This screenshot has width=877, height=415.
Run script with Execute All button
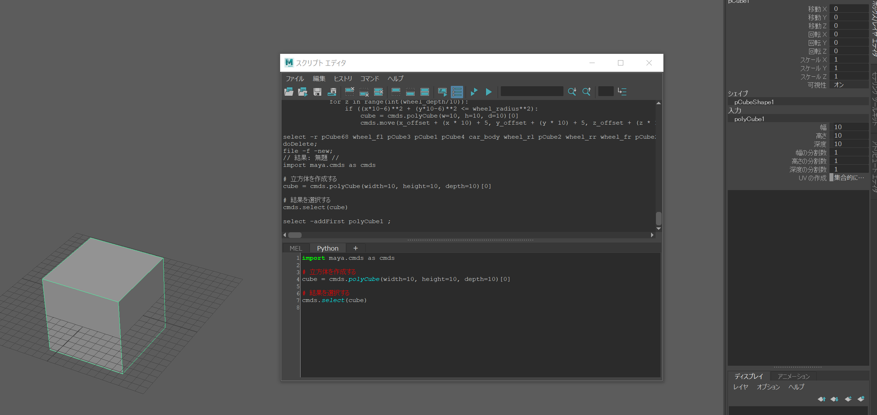point(474,92)
